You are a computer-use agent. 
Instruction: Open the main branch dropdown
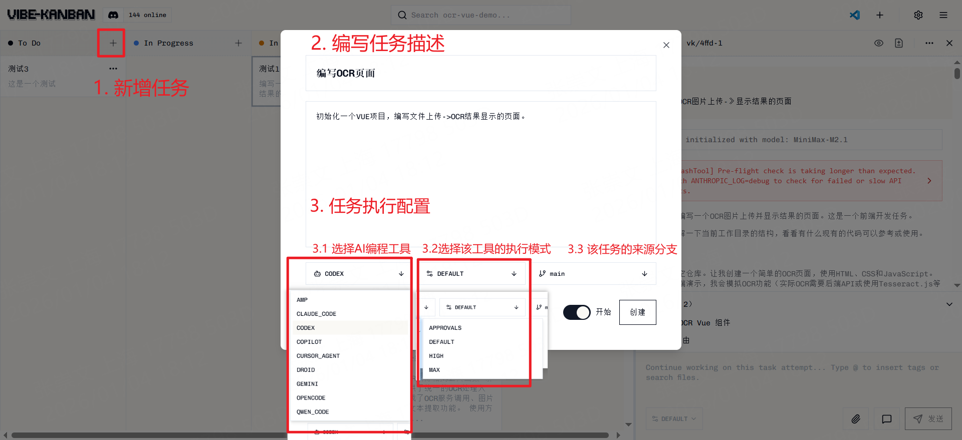(x=594, y=274)
